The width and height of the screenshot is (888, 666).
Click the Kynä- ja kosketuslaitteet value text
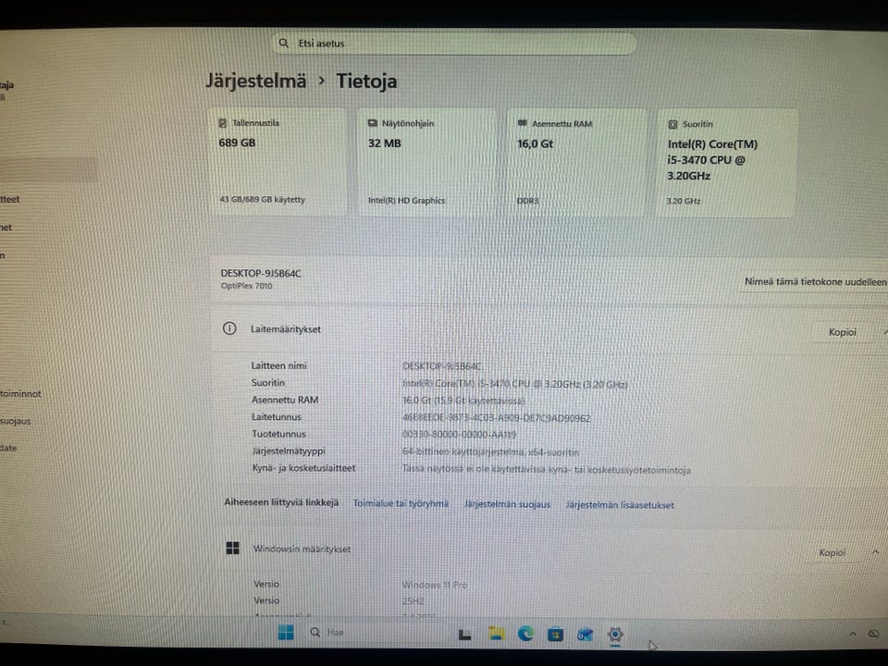(546, 470)
